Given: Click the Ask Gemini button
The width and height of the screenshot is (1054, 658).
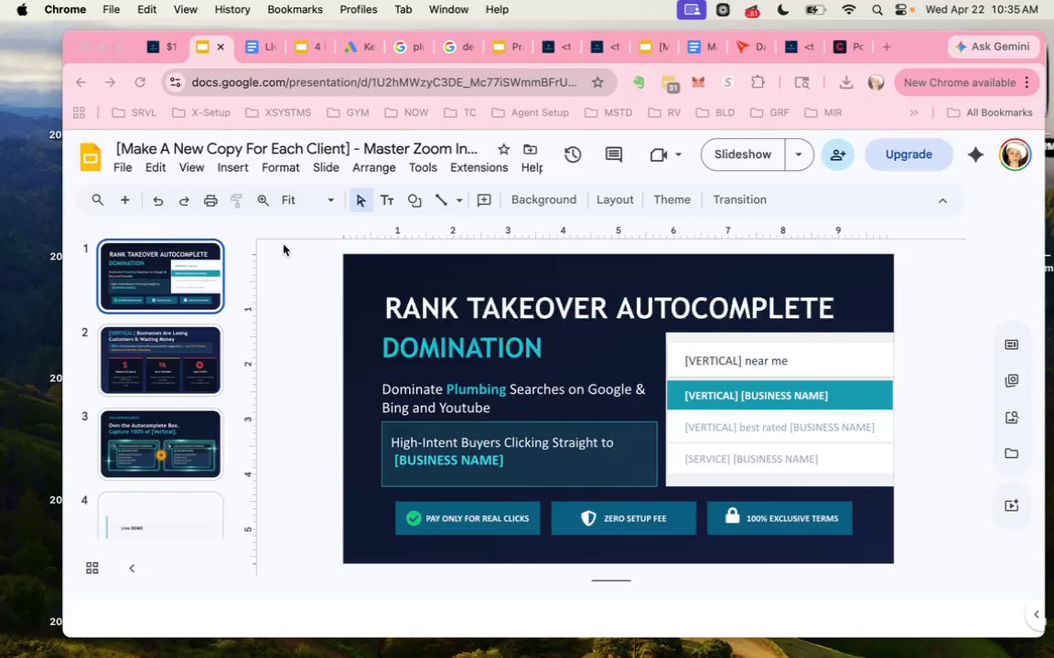Looking at the screenshot, I should point(993,47).
